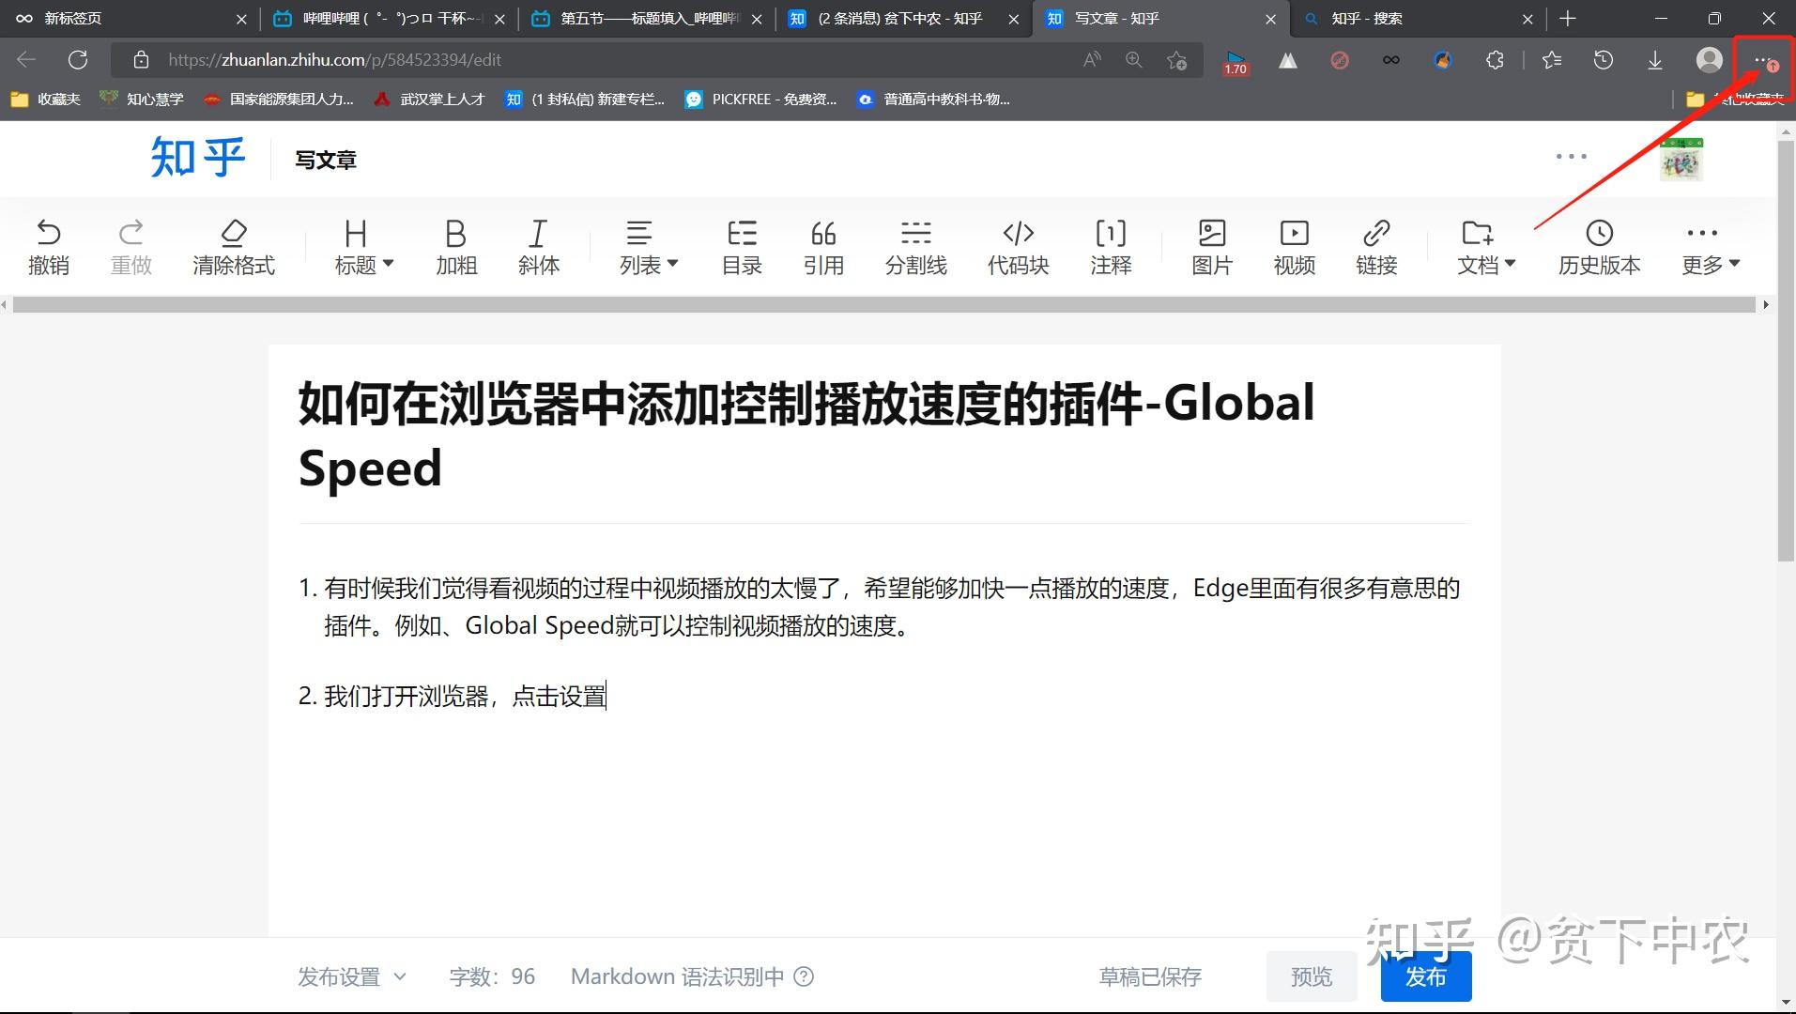Toggle Bold (加粗) formatting
This screenshot has width=1796, height=1014.
(x=456, y=247)
